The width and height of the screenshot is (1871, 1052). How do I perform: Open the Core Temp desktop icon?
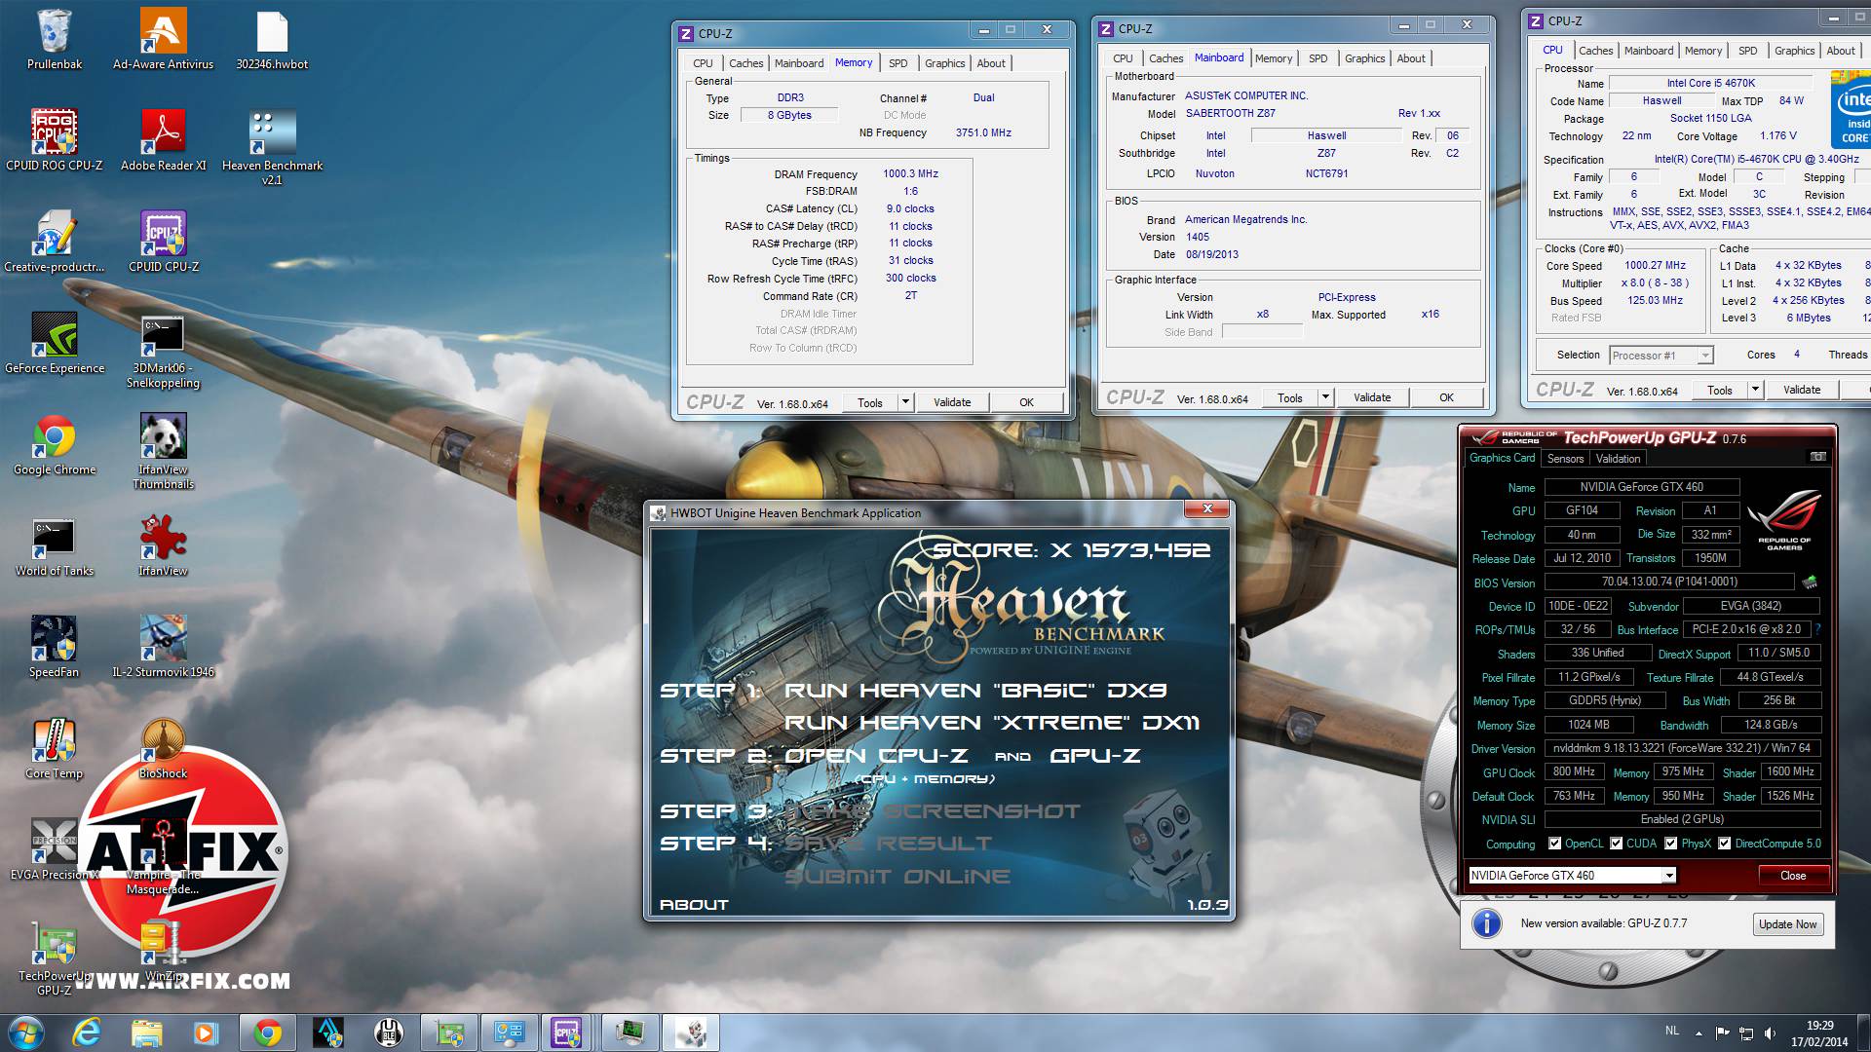pos(55,748)
